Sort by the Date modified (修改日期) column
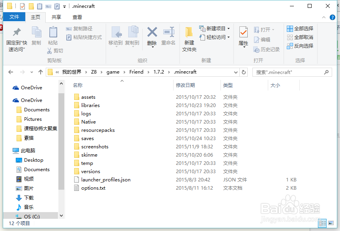 185,85
